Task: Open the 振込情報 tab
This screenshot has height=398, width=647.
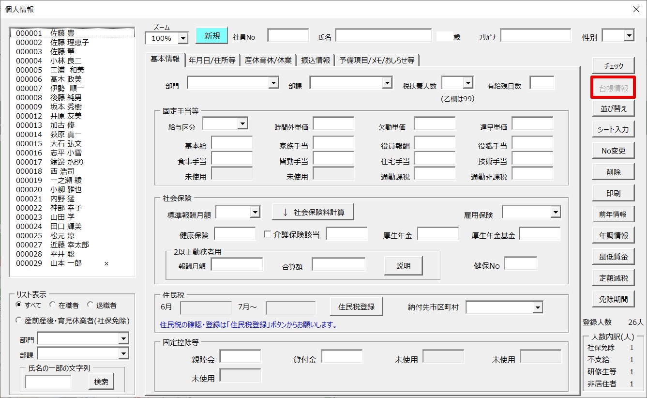Action: point(315,60)
